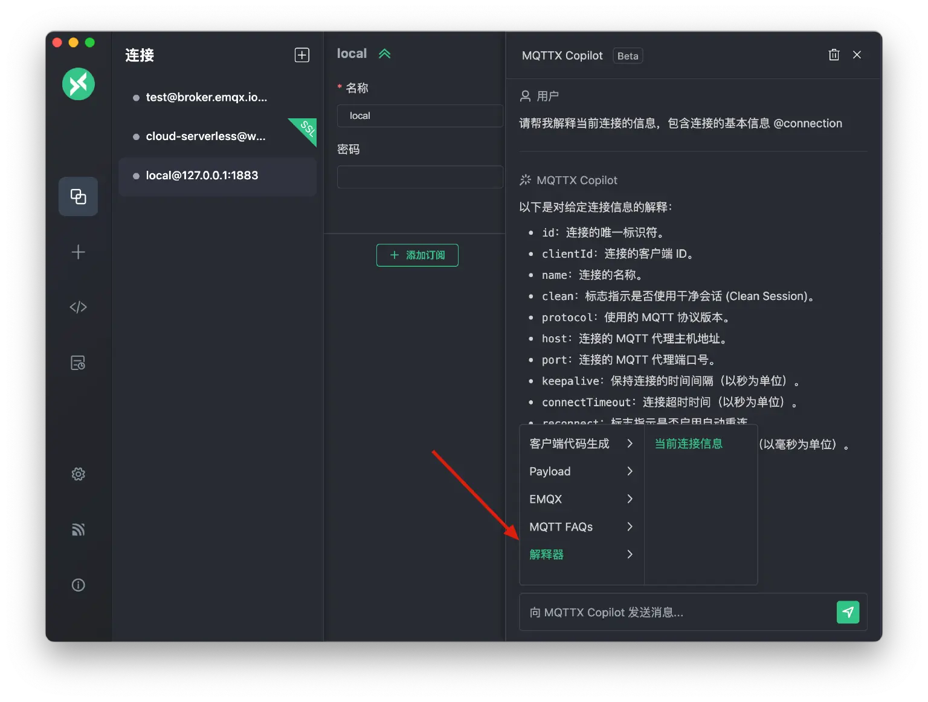Open the About info icon
The image size is (928, 702).
pos(78,584)
